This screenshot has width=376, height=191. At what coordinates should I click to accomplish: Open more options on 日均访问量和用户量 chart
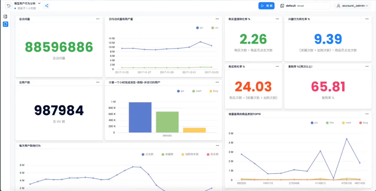[x=217, y=19]
